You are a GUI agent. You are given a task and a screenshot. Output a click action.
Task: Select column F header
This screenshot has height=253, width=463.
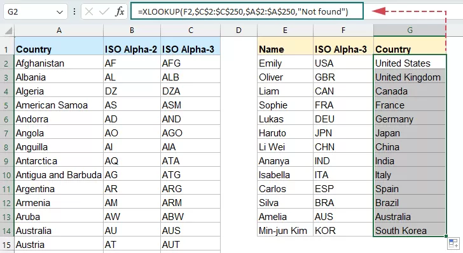pyautogui.click(x=343, y=30)
